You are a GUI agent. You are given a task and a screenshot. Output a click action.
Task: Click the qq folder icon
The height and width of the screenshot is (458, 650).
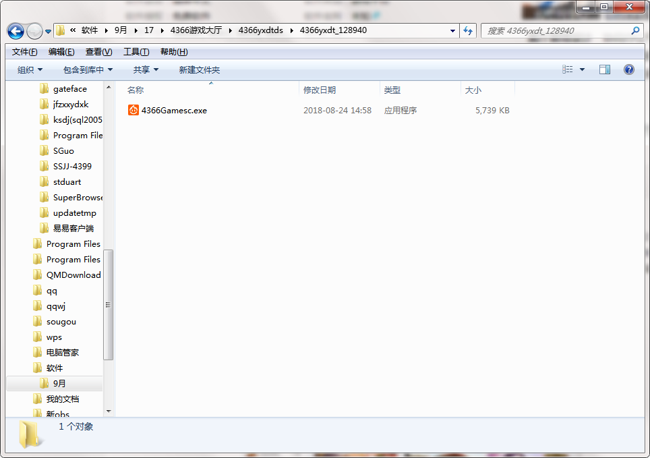pyautogui.click(x=37, y=290)
